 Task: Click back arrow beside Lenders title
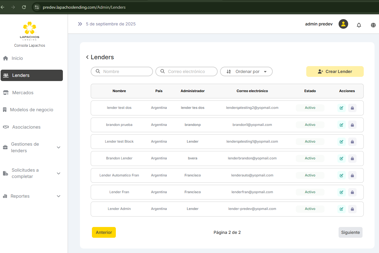87,57
